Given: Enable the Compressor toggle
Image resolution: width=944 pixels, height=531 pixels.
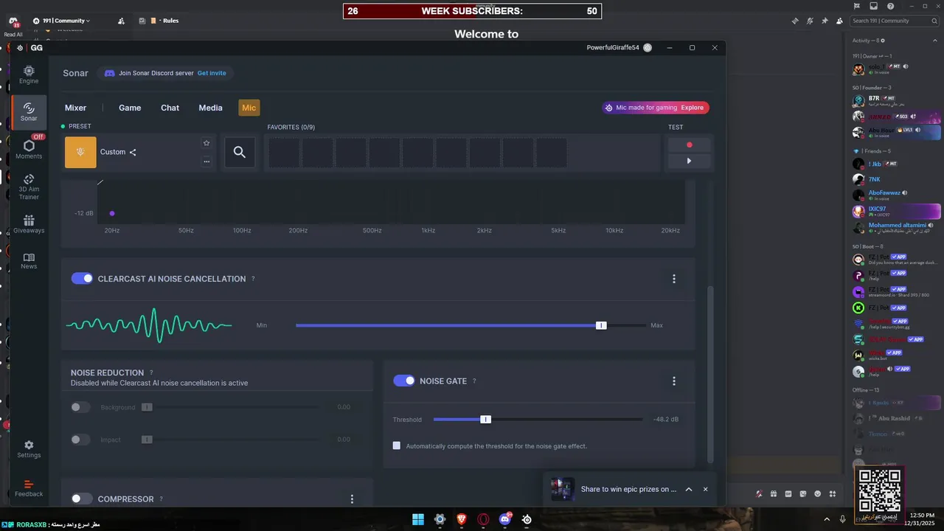Looking at the screenshot, I should pos(82,499).
